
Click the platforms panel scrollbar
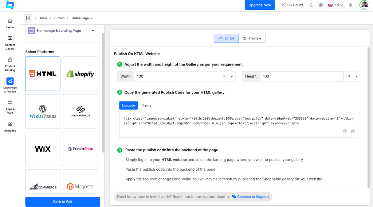tap(103, 93)
